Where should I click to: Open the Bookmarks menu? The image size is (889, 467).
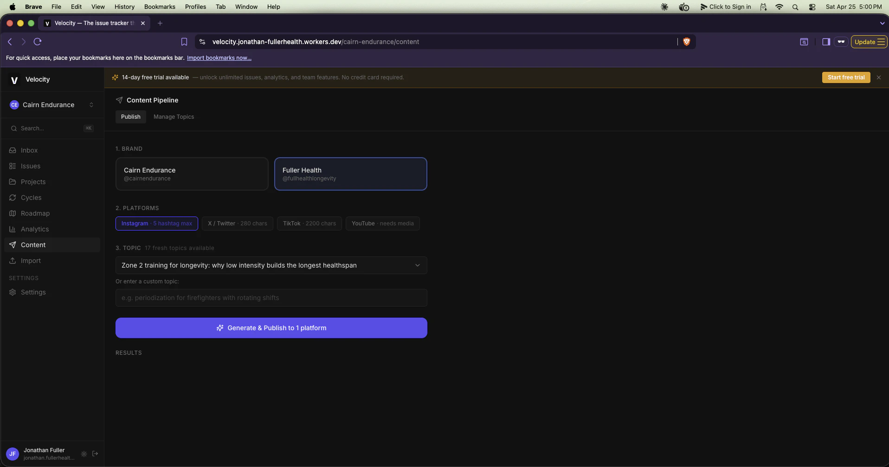(160, 7)
